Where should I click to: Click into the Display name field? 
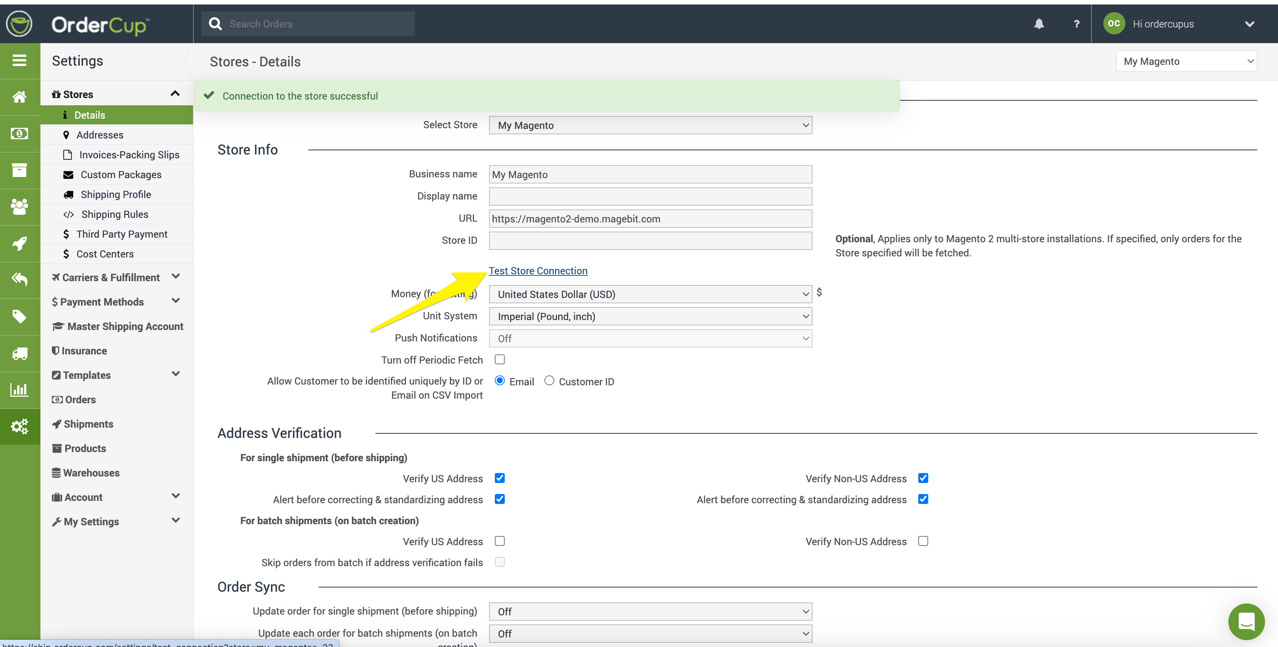click(x=650, y=196)
